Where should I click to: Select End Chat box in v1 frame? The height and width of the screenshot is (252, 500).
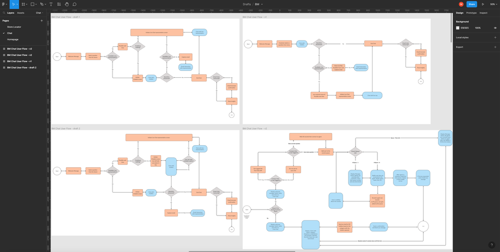tap(373, 43)
